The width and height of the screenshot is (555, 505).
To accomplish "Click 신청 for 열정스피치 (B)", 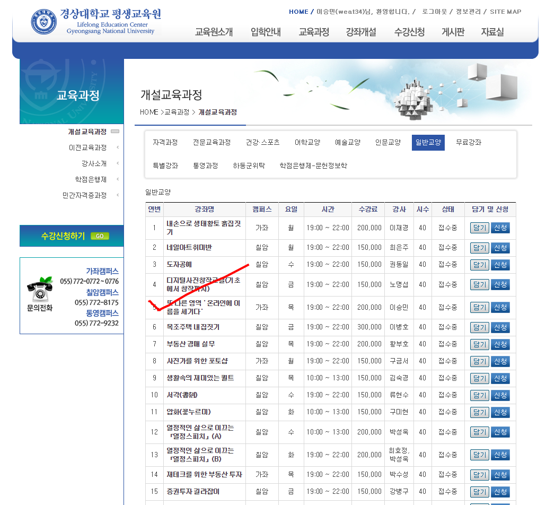I will 500,455.
